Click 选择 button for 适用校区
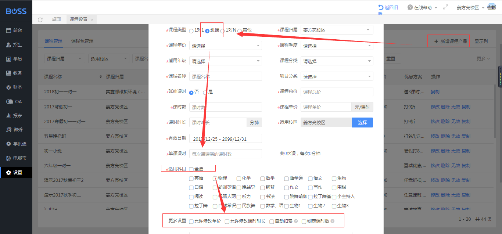Screen dimensions: 502x234 click(x=362, y=122)
